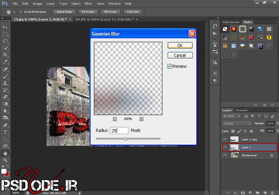Screen dimensions: 279x195
Task: Open the blend mode Overlay dropdown
Action: 237,123
